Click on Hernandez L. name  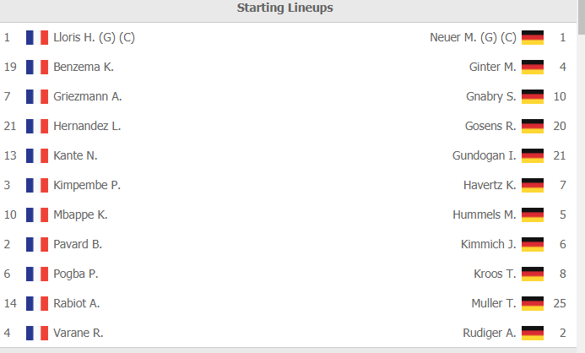pyautogui.click(x=87, y=126)
